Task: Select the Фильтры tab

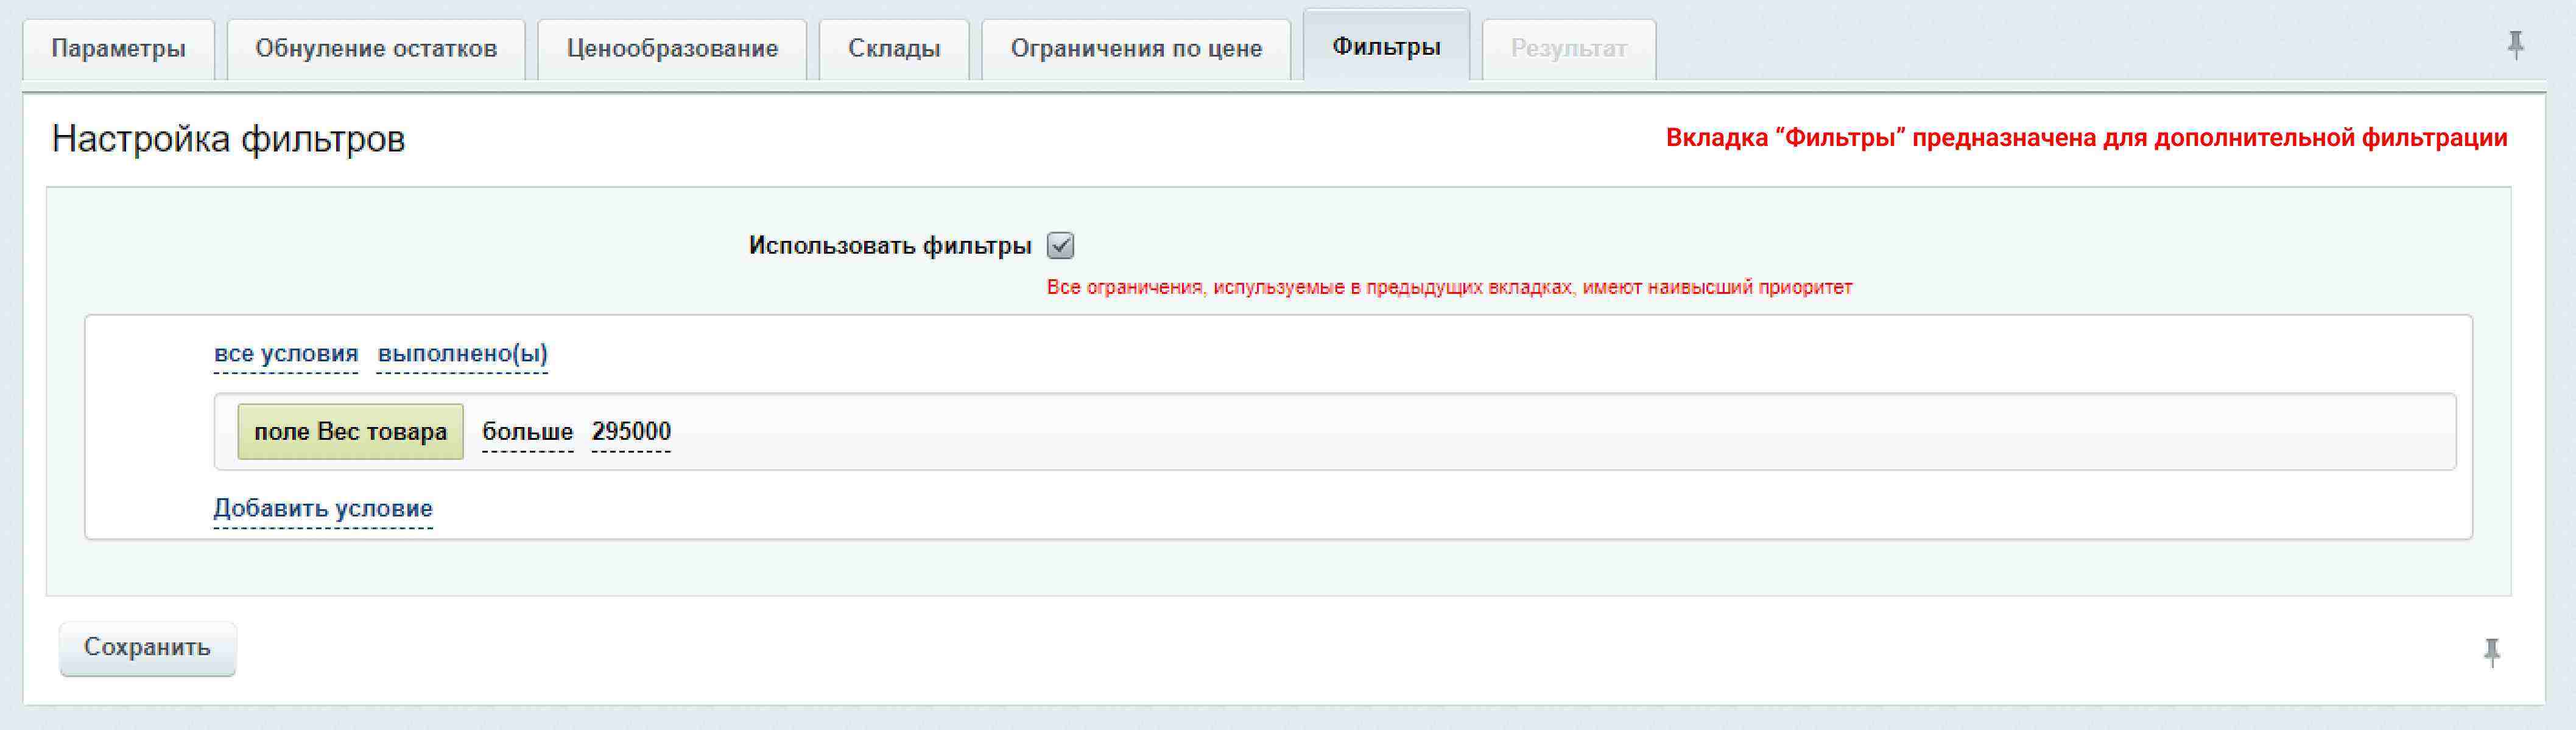Action: 1386,46
